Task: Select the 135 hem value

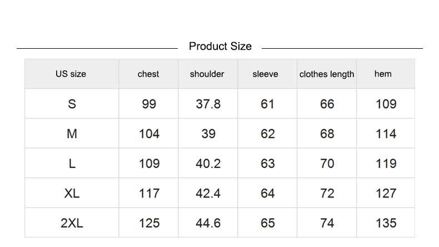Action: click(386, 224)
